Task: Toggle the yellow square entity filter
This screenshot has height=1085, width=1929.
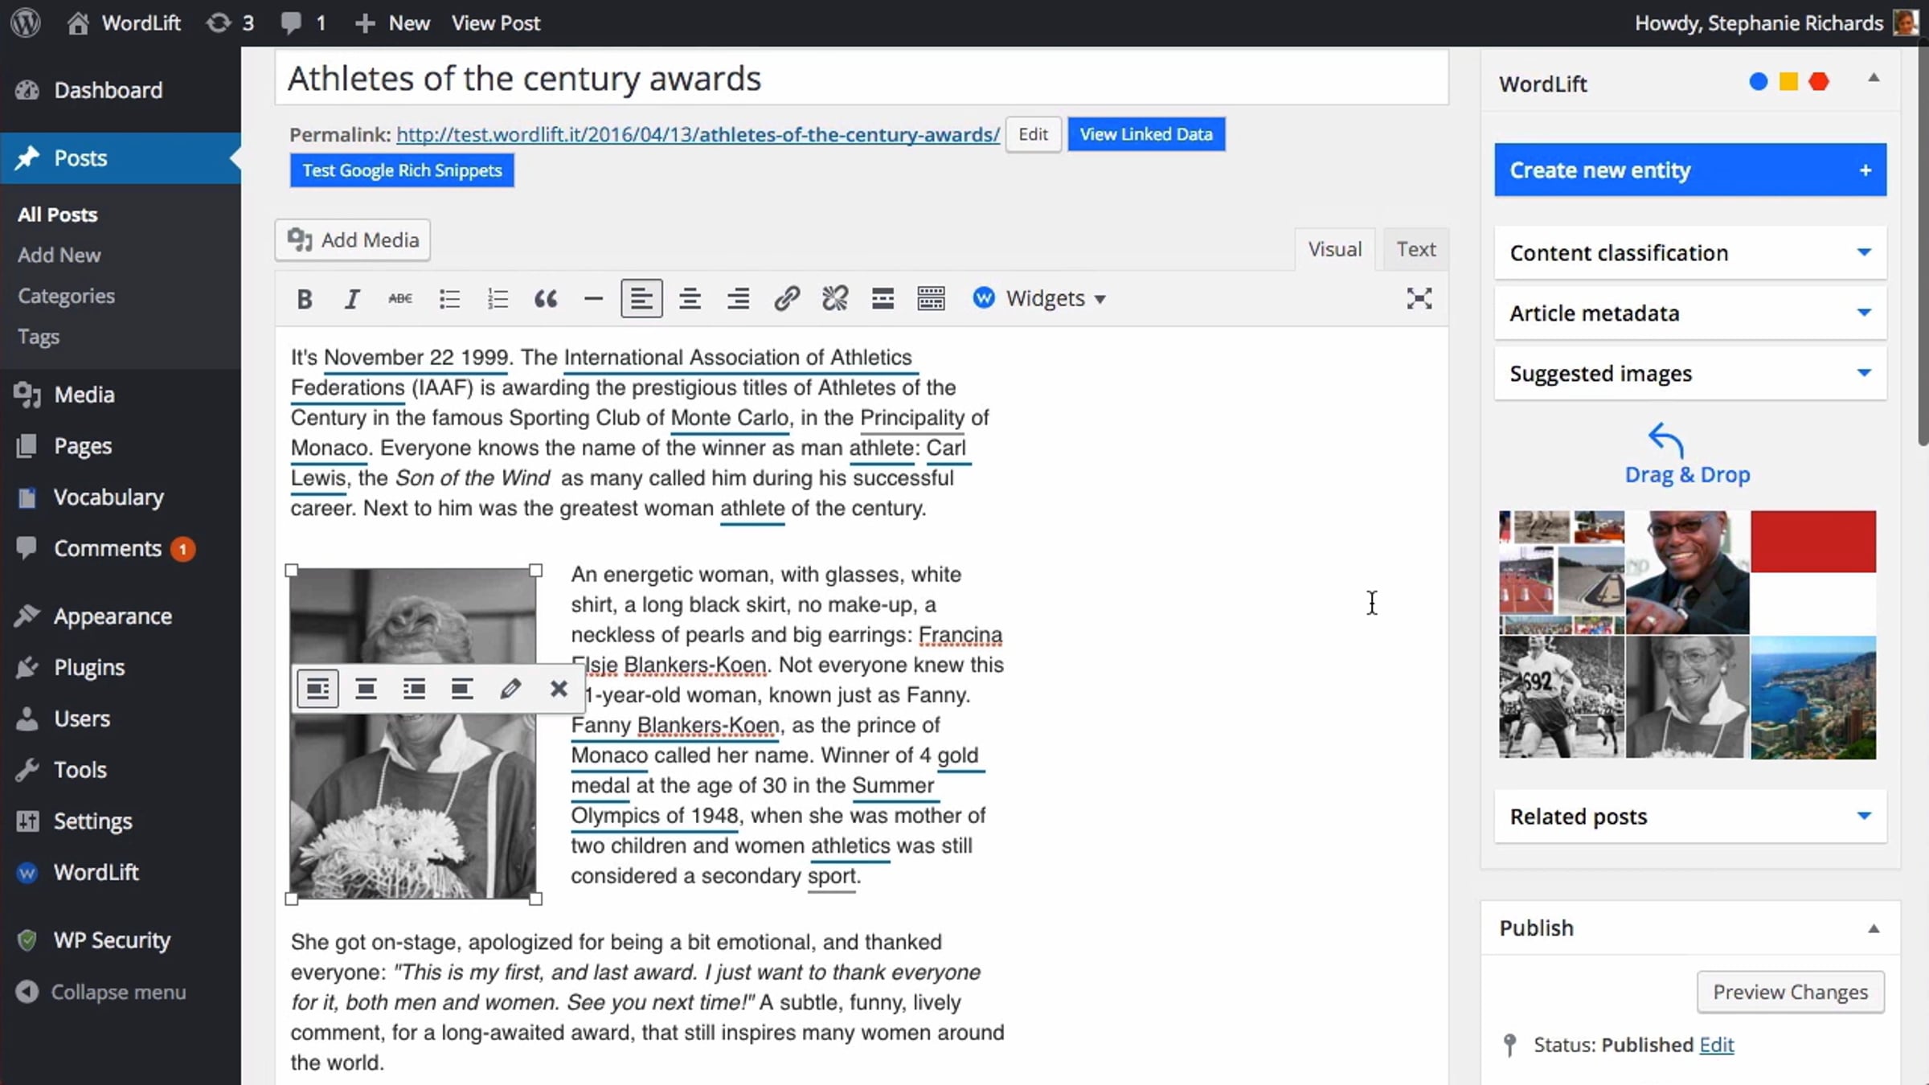Action: [x=1788, y=82]
